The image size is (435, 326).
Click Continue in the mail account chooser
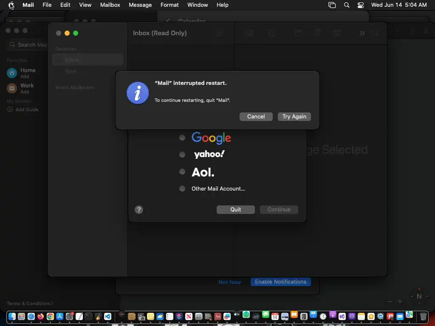tap(279, 210)
